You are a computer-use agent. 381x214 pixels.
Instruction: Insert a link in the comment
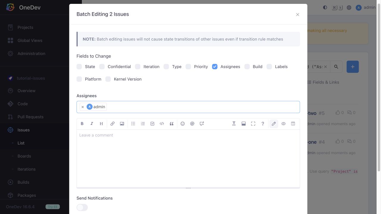(x=113, y=124)
